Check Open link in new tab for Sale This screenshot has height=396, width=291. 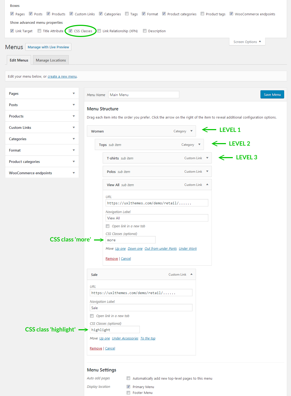pyautogui.click(x=92, y=316)
